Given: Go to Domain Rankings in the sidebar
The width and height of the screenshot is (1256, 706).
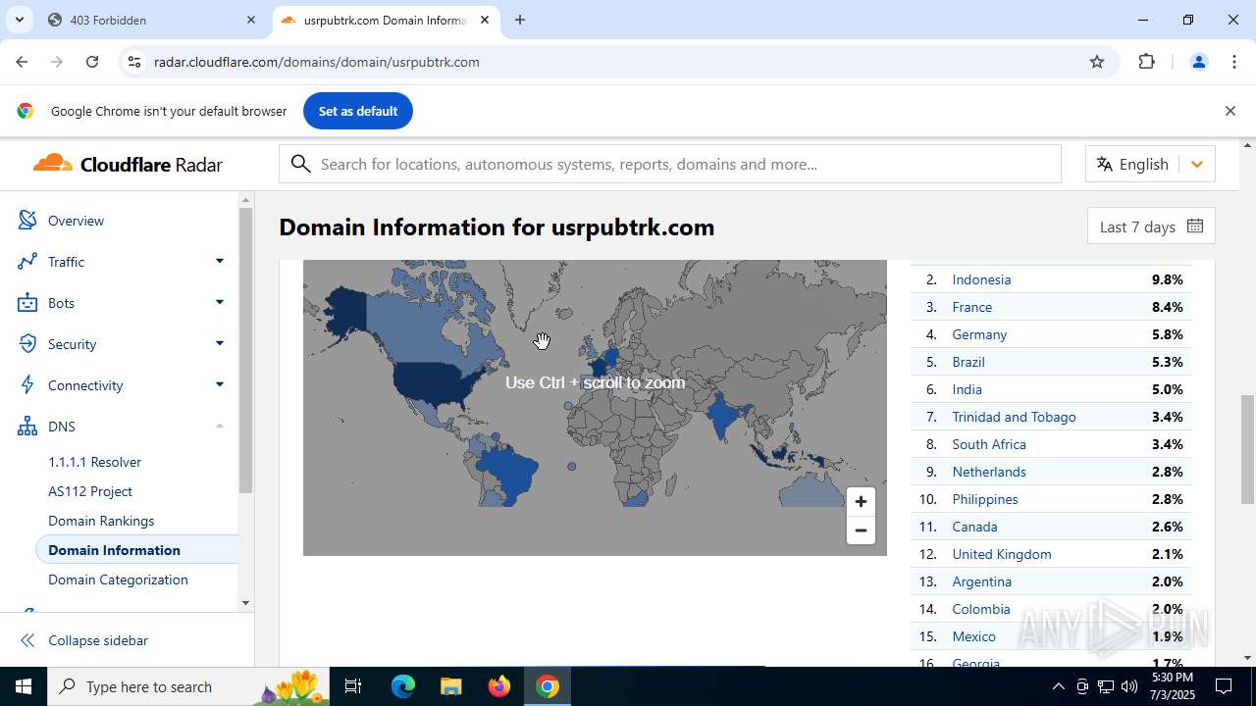Looking at the screenshot, I should pyautogui.click(x=101, y=521).
